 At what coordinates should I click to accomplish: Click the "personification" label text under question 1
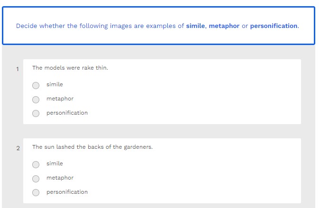67,113
